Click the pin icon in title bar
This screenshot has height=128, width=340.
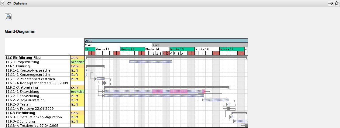pyautogui.click(x=331, y=3)
